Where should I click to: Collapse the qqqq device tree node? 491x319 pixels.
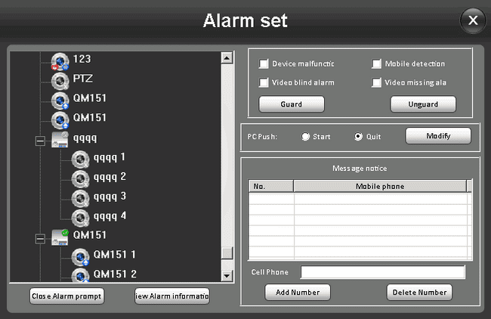click(x=40, y=140)
